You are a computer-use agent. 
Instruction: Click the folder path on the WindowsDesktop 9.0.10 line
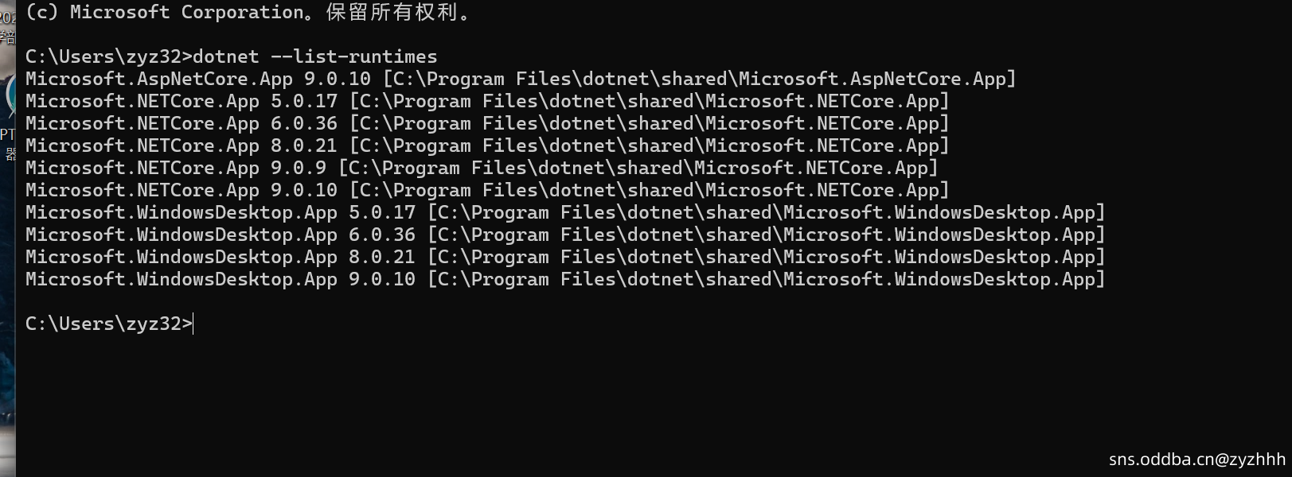tap(767, 280)
